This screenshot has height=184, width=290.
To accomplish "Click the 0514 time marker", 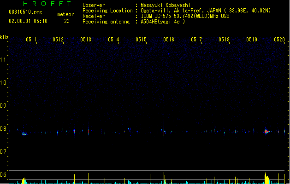I will click(x=113, y=40).
